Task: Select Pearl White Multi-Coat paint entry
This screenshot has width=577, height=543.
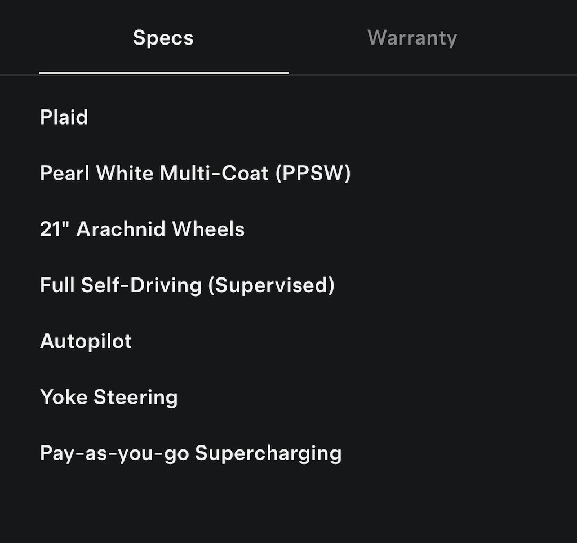Action: [x=195, y=173]
